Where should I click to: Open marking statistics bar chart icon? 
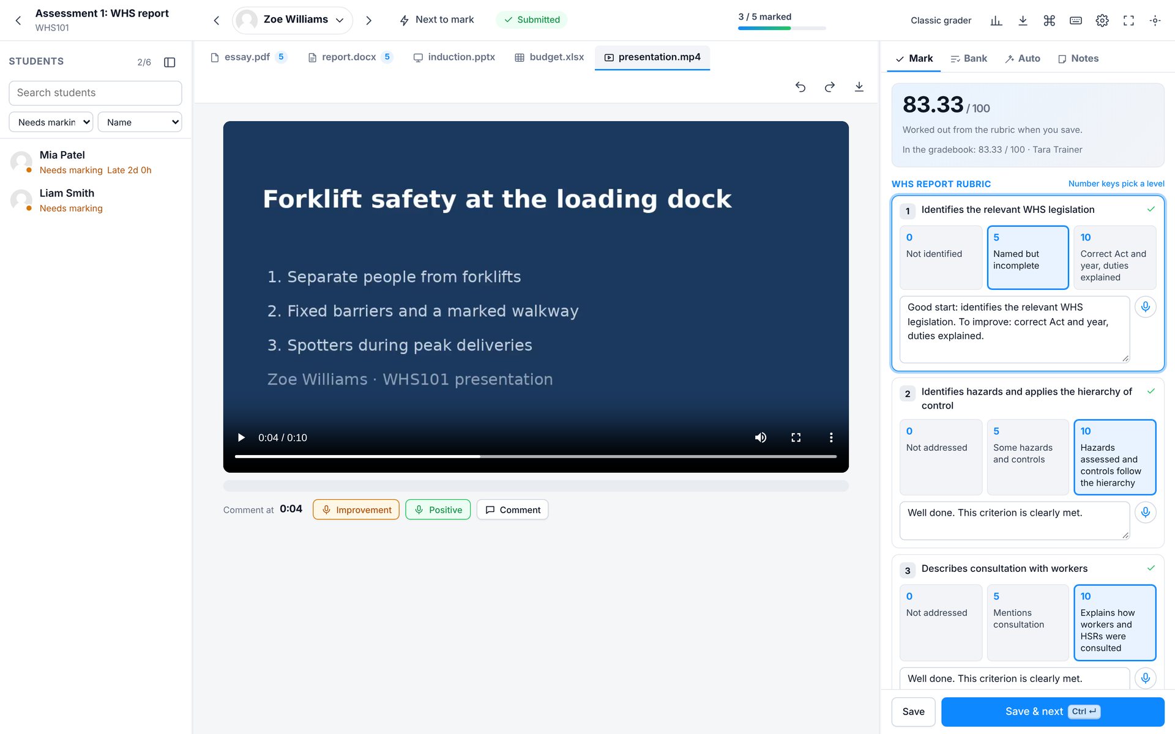pos(996,21)
